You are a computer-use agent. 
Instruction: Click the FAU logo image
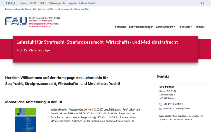(x=16, y=21)
